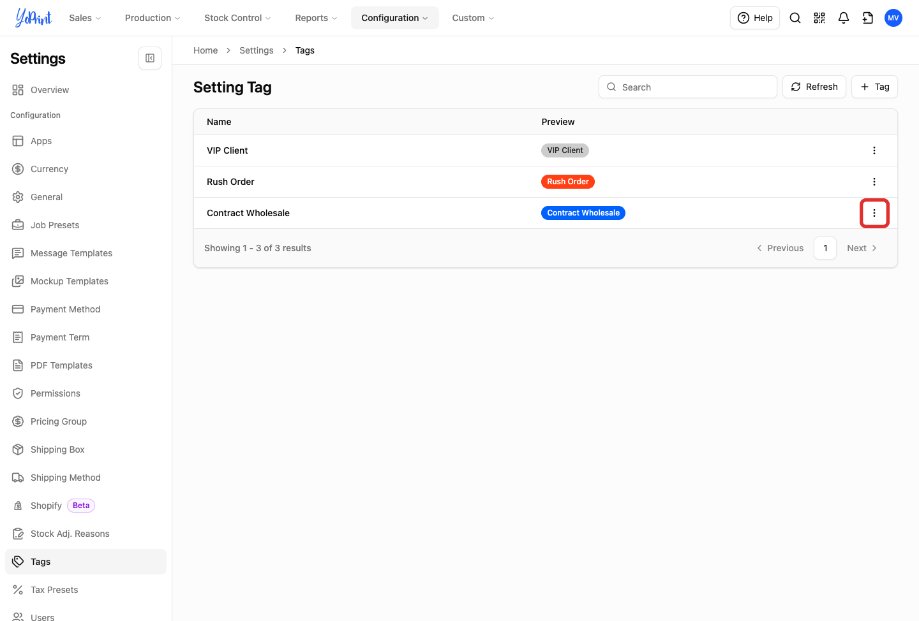Go to Next page of results
Viewport: 919px width, 621px height.
tap(862, 248)
